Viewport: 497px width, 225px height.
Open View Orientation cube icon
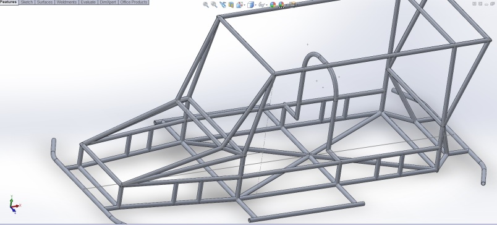point(240,5)
